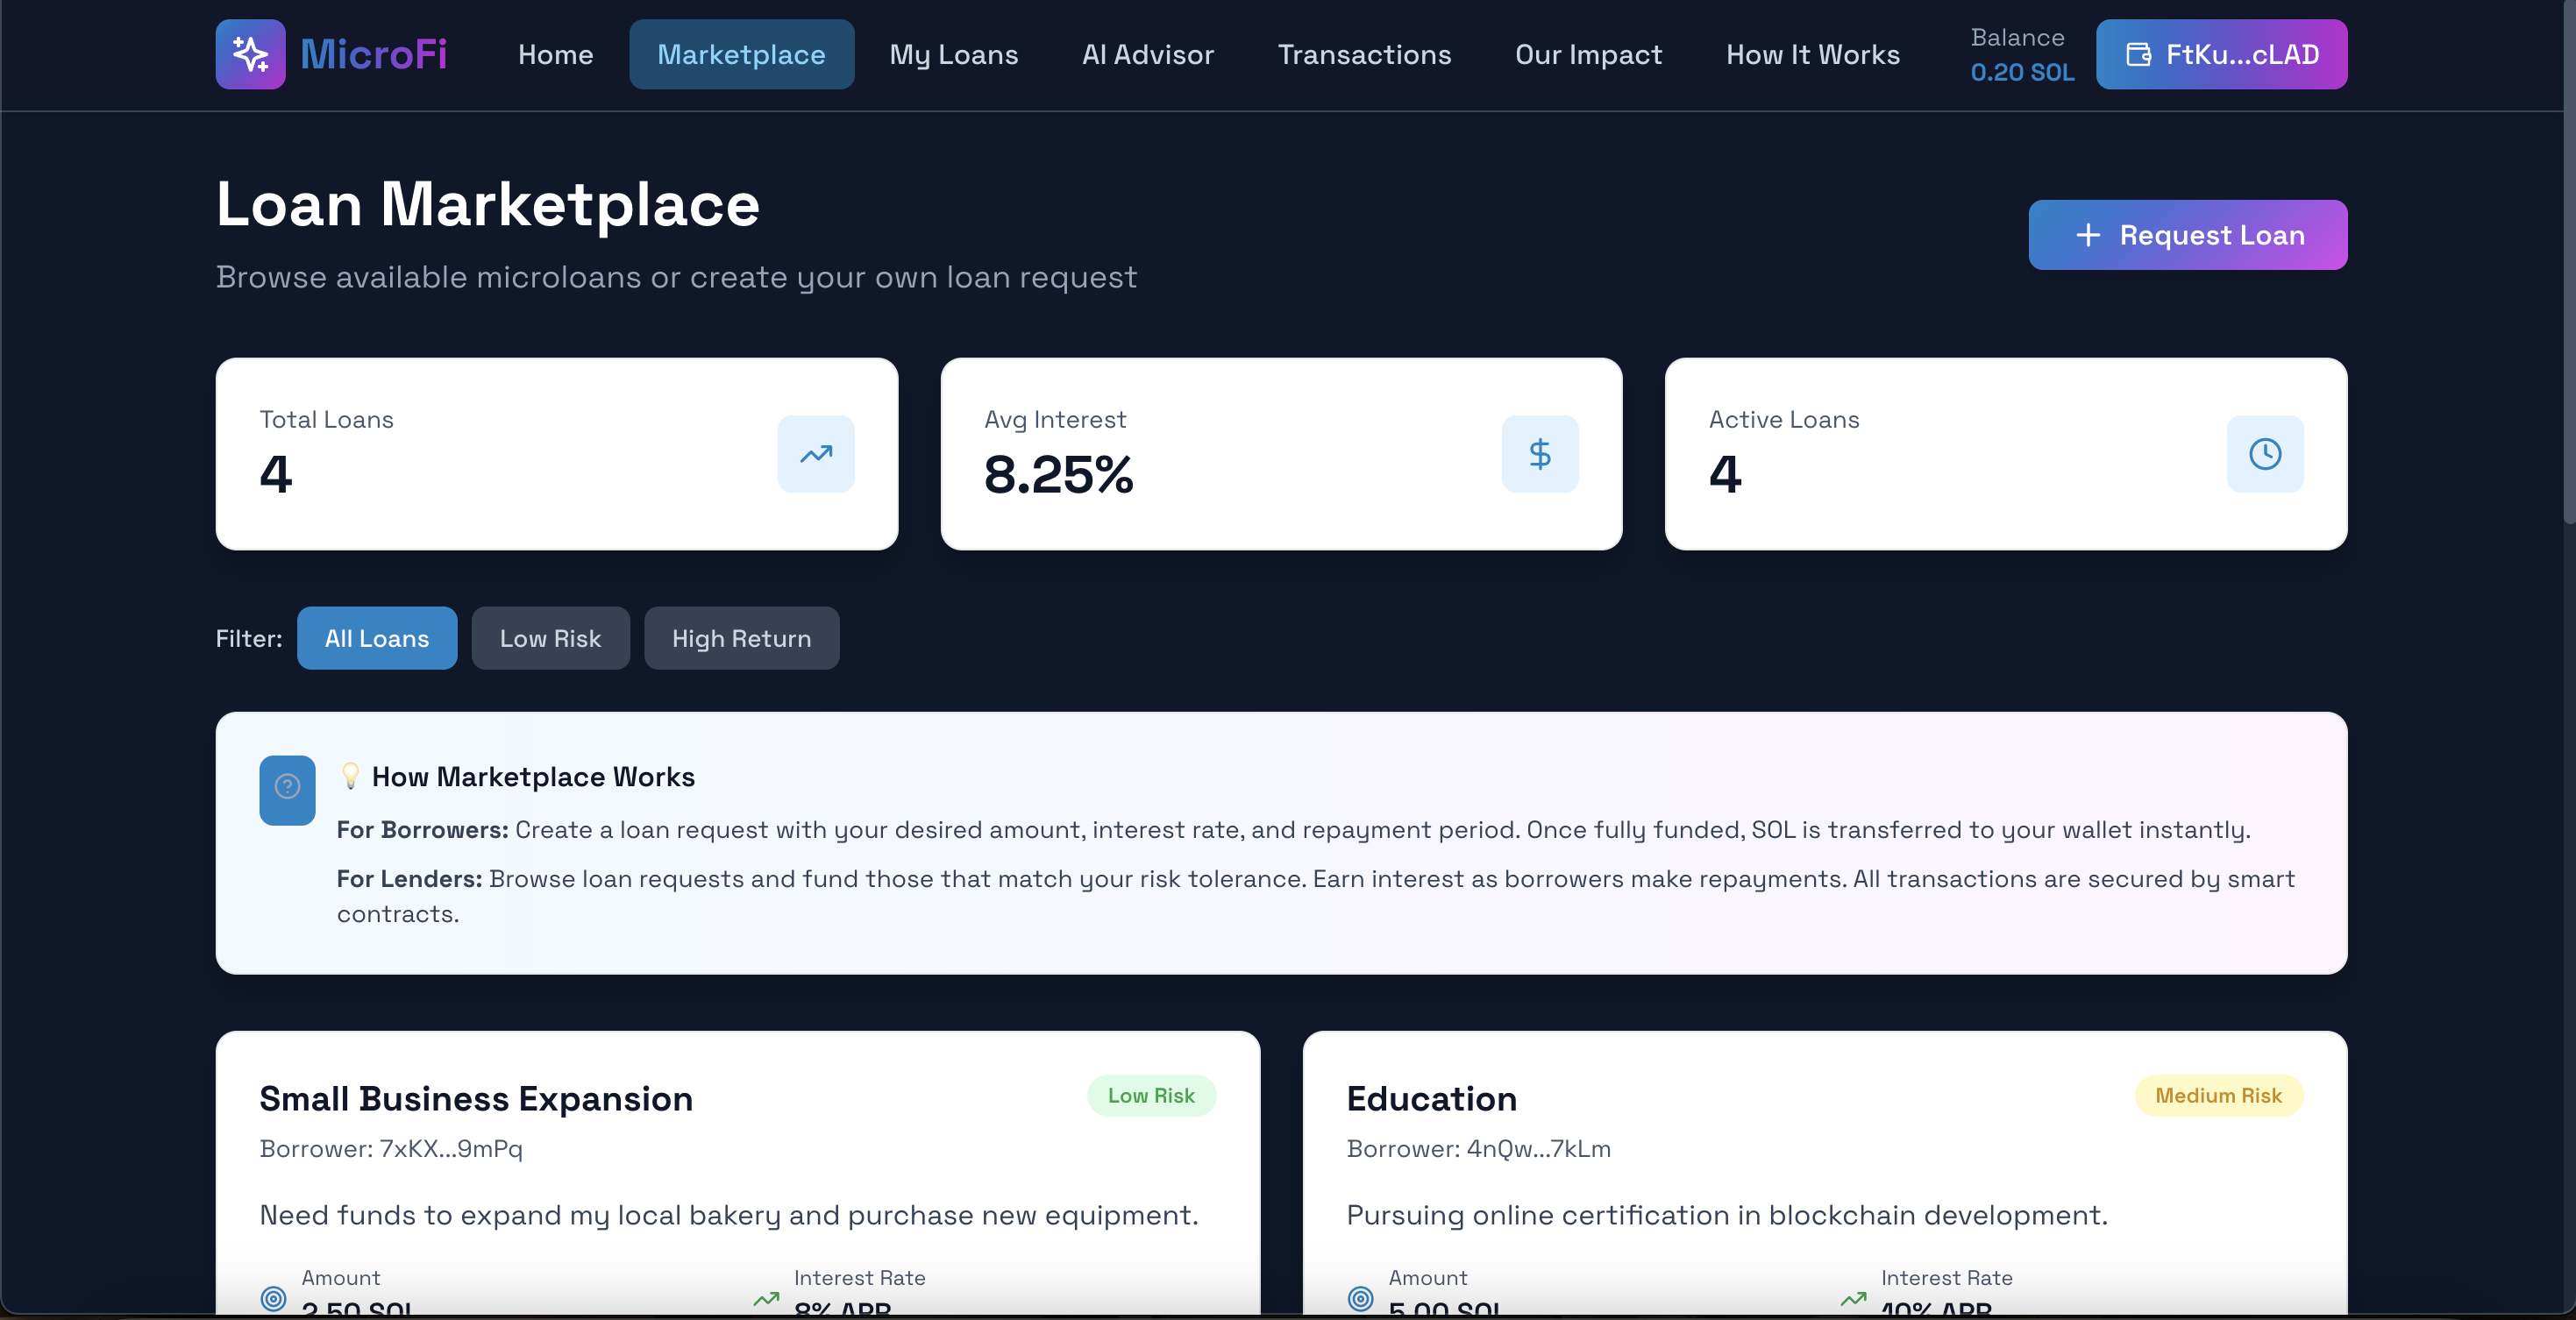Click the question mark help icon
This screenshot has height=1320, width=2576.
click(287, 789)
